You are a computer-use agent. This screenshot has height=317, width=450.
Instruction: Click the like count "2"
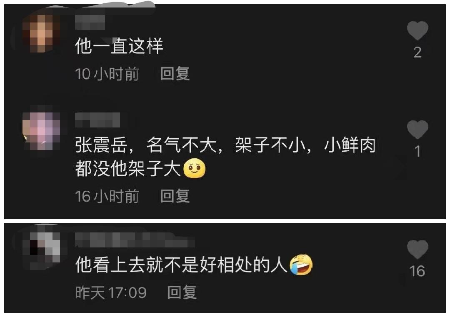click(417, 52)
